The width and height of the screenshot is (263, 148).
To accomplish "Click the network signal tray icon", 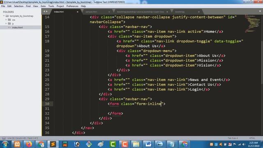I will (239, 144).
